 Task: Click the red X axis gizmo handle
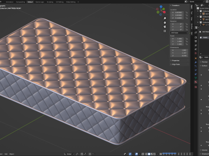(x=164, y=12)
